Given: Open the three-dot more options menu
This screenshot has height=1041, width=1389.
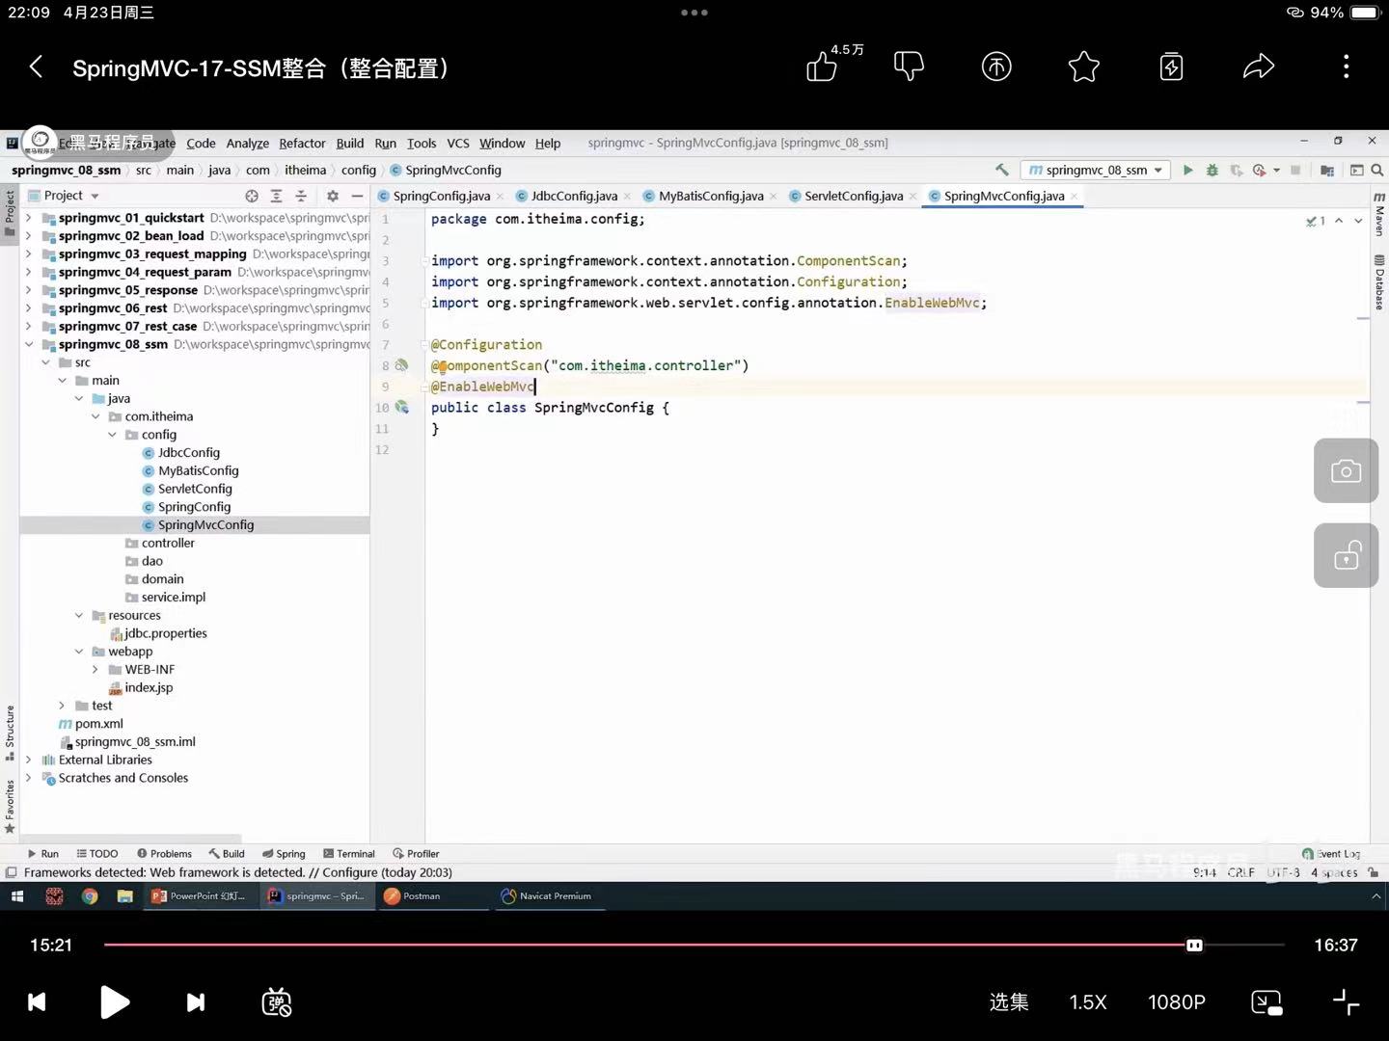Looking at the screenshot, I should (x=1347, y=67).
